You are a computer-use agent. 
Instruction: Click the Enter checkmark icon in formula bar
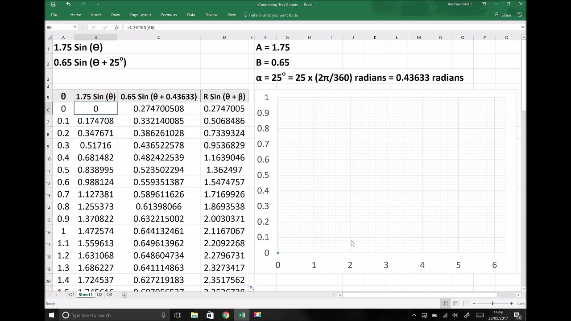(105, 27)
